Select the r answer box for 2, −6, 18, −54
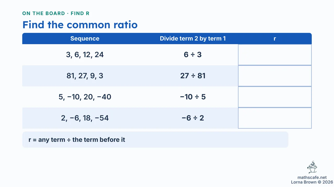334x187 pixels. point(275,118)
